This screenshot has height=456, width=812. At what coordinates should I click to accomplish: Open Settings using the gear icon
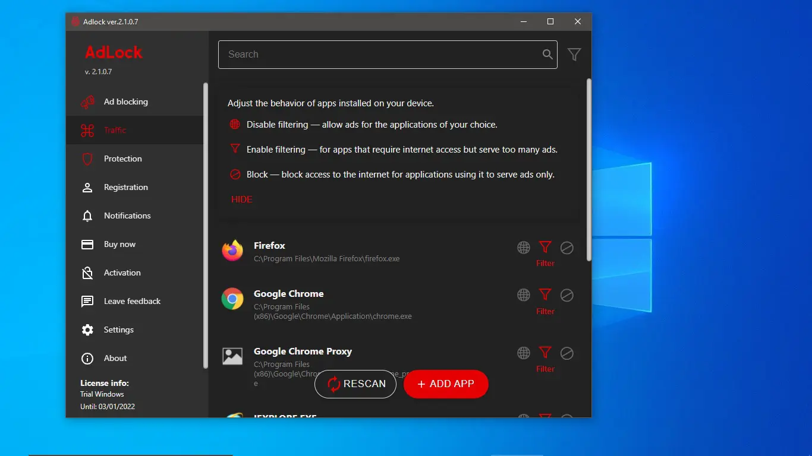pos(87,330)
